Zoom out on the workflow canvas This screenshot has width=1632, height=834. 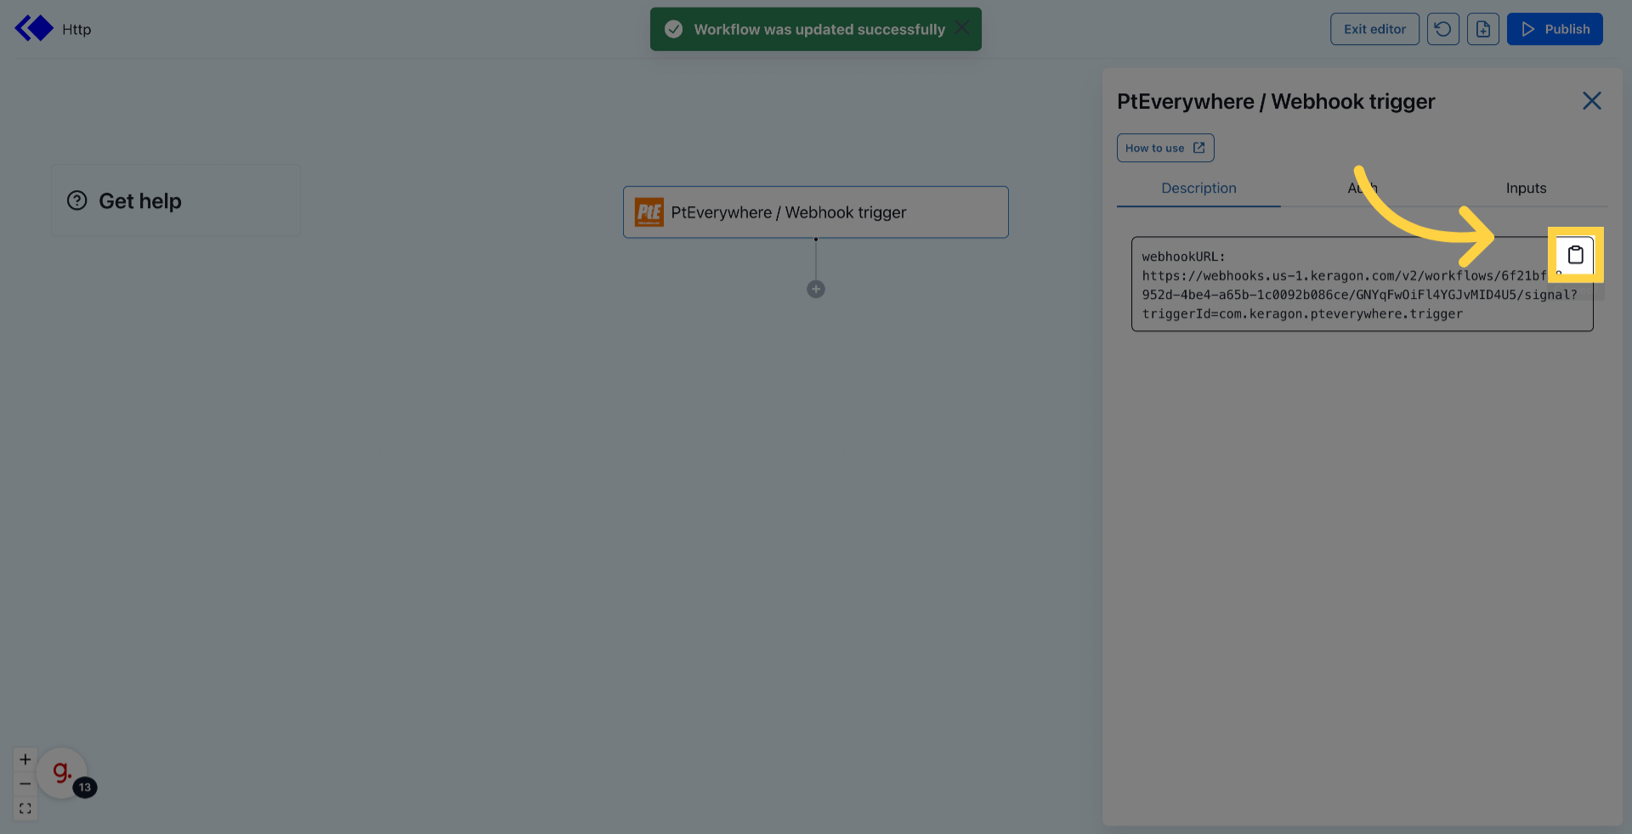pyautogui.click(x=25, y=784)
